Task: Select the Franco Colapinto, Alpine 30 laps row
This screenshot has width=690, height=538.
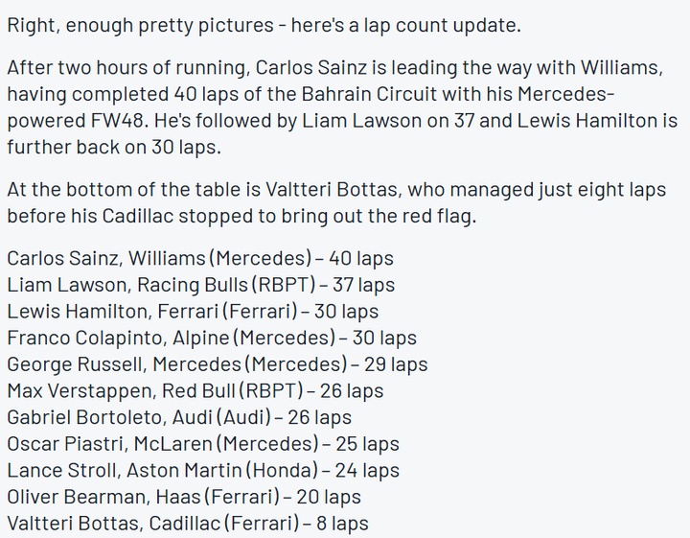Action: pos(211,339)
